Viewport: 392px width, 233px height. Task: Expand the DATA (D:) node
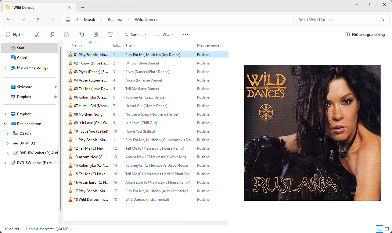tap(8, 143)
